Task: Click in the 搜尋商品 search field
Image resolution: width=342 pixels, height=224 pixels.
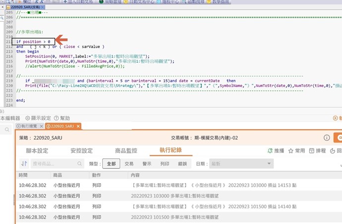Action: tap(52, 163)
